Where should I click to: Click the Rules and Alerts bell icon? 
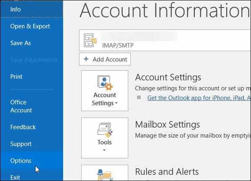click(104, 175)
